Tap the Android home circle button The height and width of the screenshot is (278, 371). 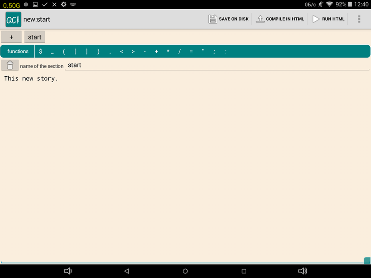185,271
